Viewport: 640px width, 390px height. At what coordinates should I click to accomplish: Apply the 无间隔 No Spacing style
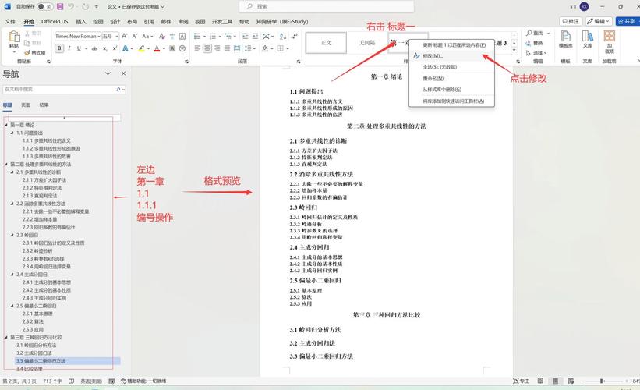coord(367,42)
